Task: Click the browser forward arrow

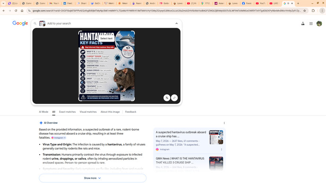Action: [x=10, y=10]
